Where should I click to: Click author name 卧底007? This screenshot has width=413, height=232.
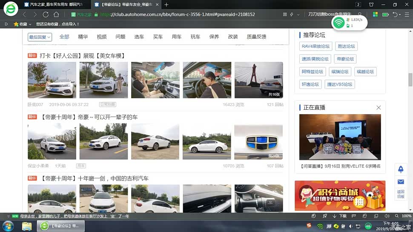tap(35, 105)
